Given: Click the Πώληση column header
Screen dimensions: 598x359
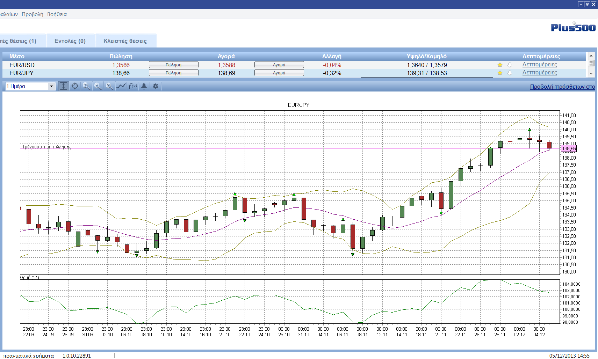Looking at the screenshot, I should click(x=121, y=57).
